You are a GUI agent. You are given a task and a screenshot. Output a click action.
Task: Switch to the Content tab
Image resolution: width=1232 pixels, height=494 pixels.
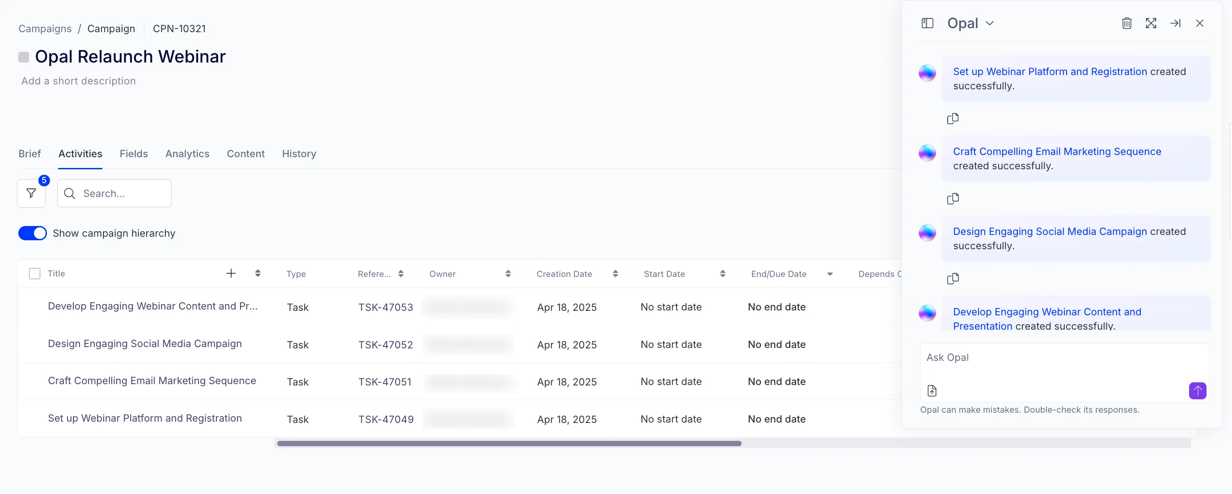point(246,154)
